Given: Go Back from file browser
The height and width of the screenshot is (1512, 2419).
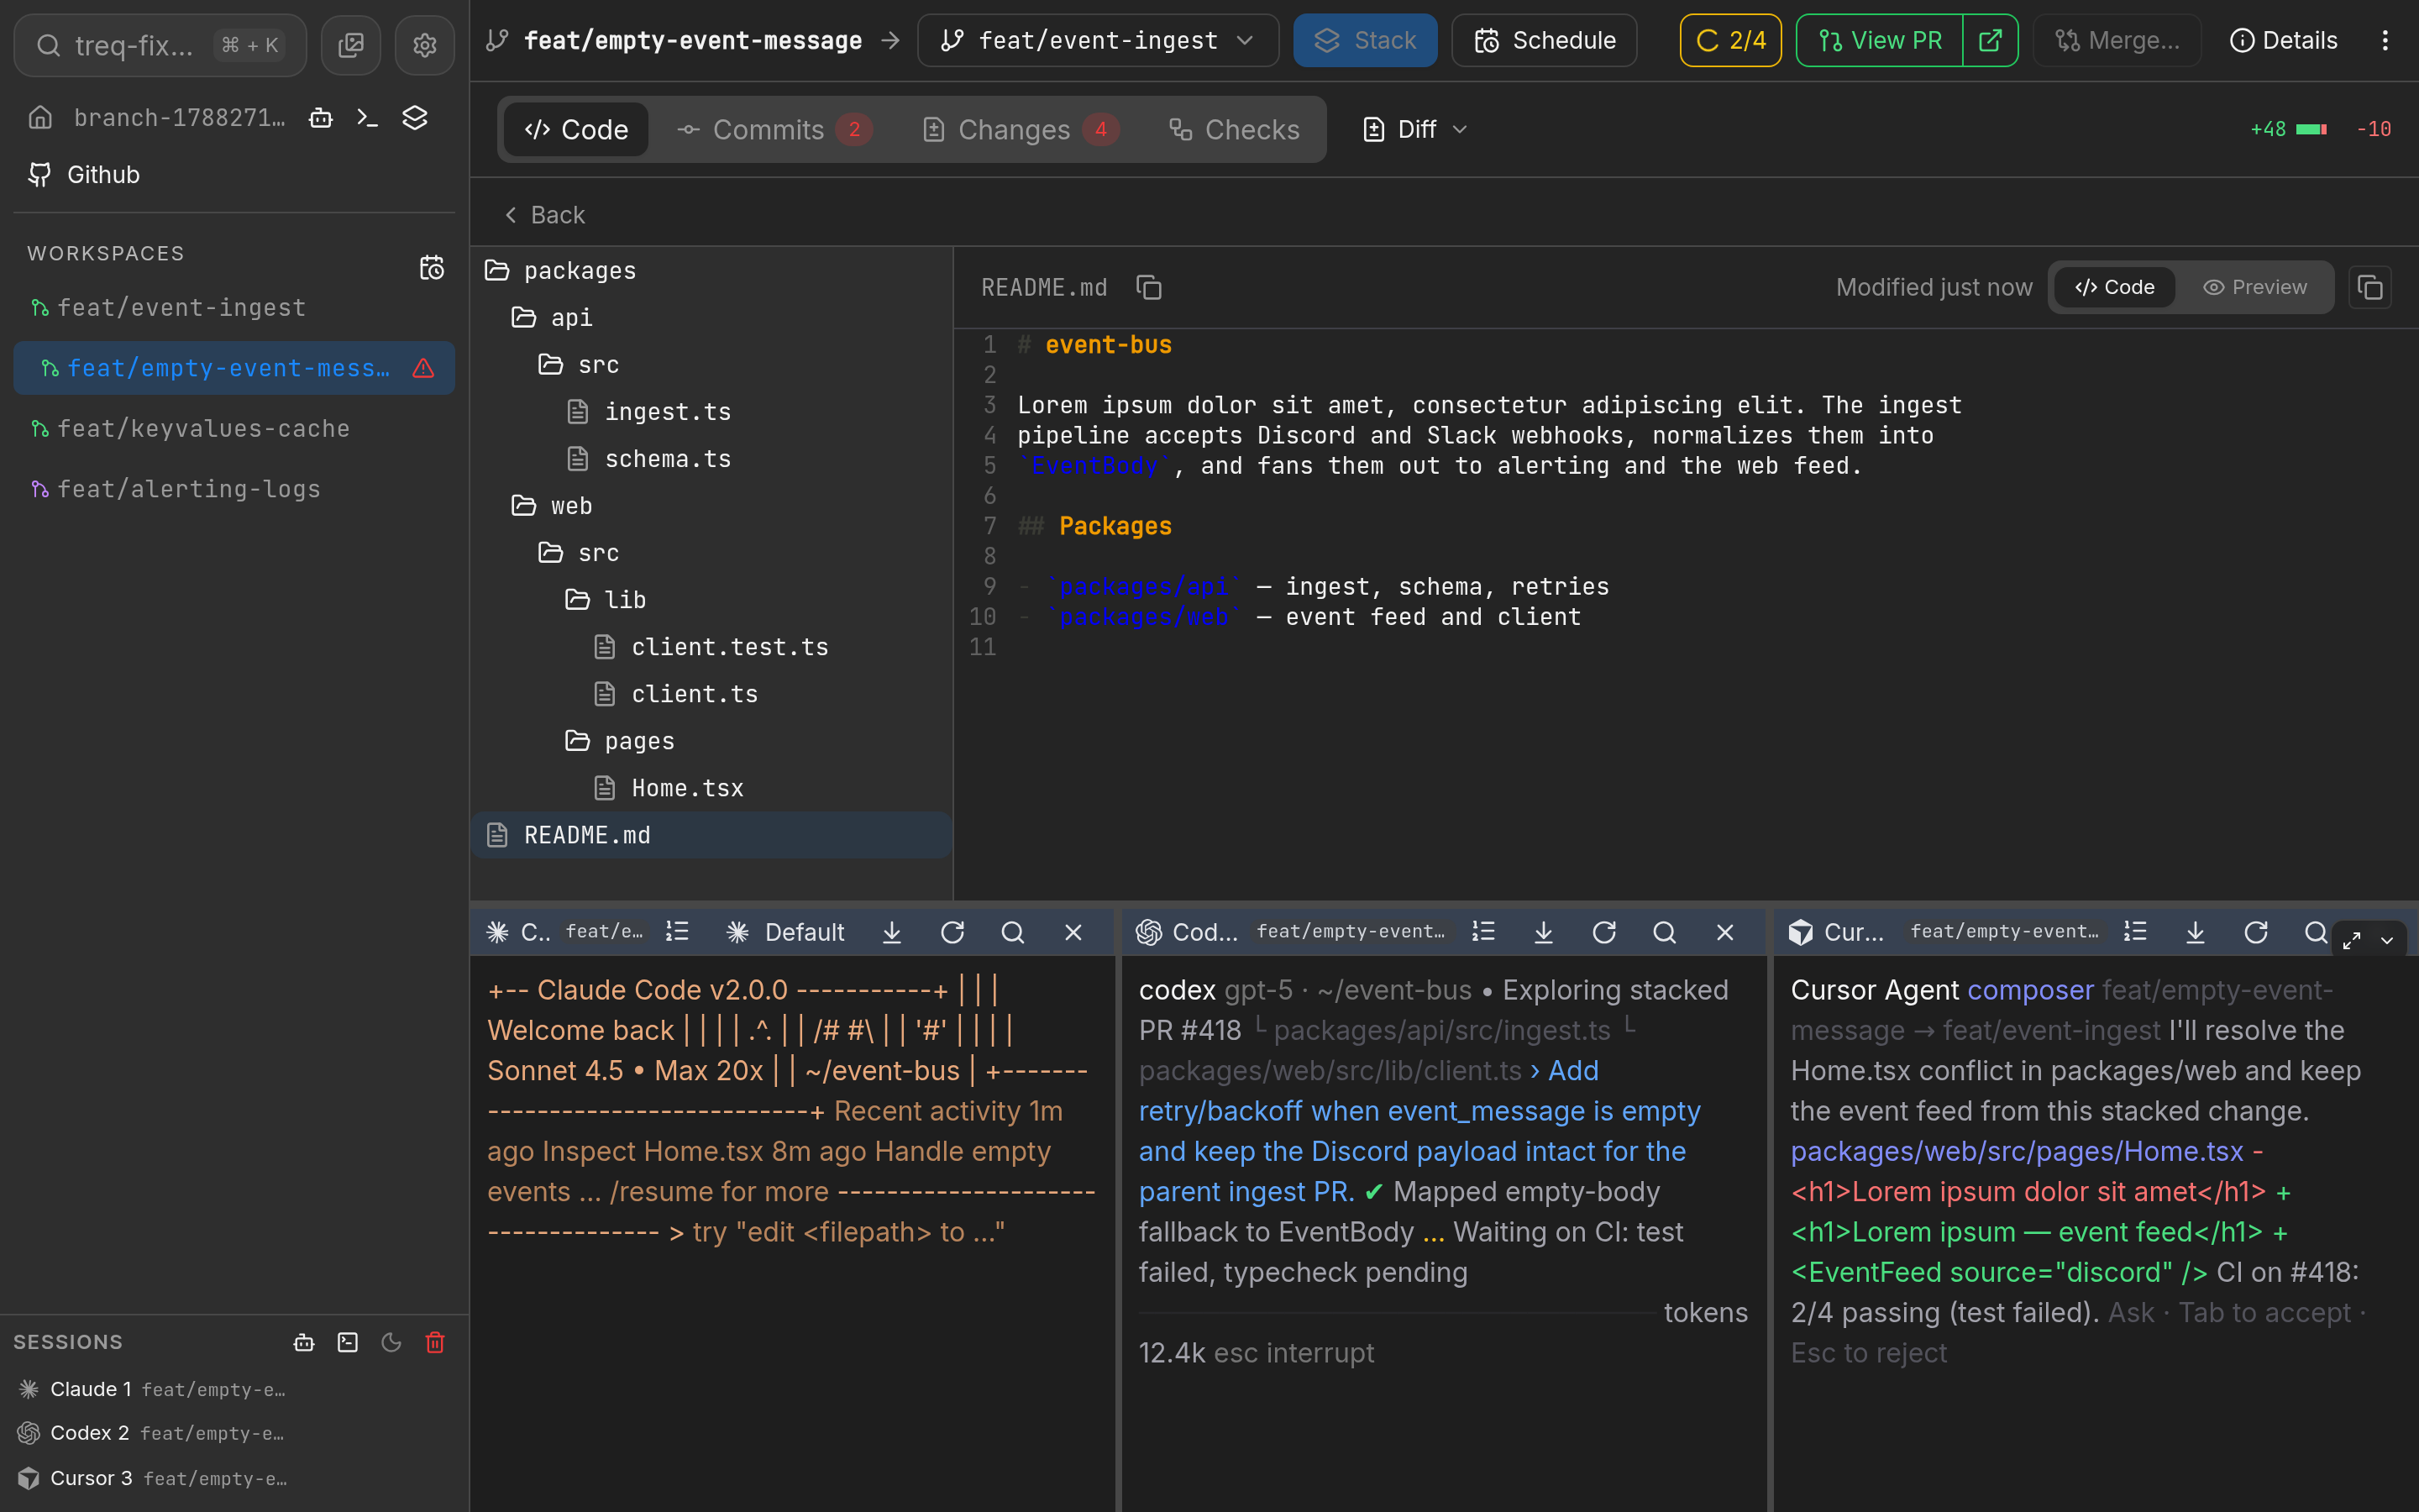Looking at the screenshot, I should point(543,215).
